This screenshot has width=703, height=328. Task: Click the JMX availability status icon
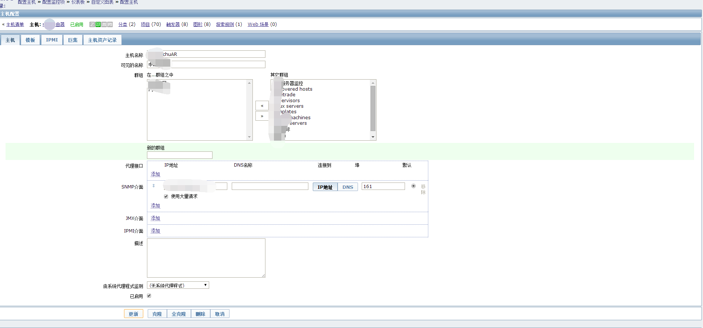(x=104, y=24)
